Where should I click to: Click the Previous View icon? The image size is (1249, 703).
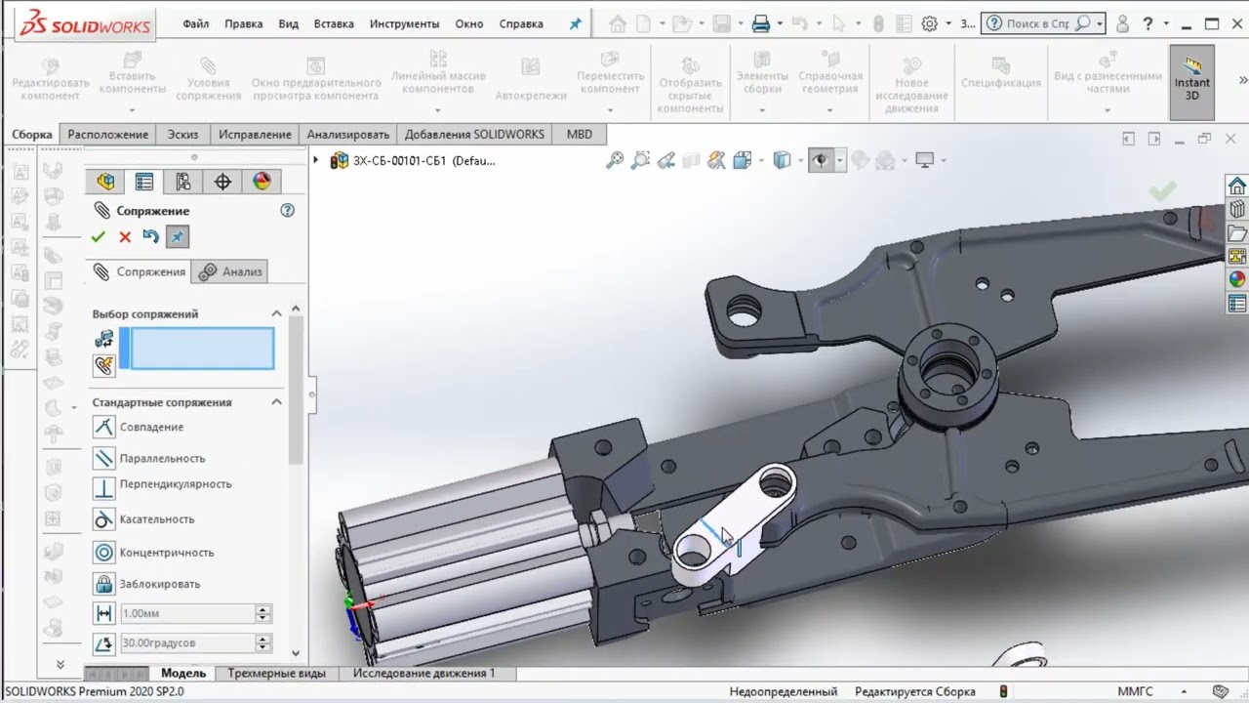665,160
